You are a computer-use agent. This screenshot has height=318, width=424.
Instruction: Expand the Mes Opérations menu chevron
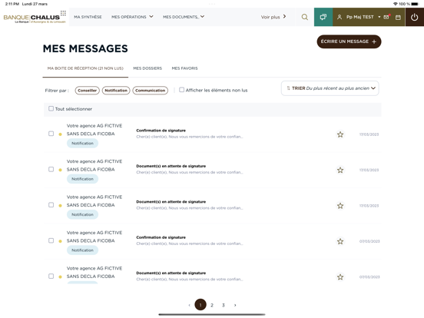click(x=151, y=16)
